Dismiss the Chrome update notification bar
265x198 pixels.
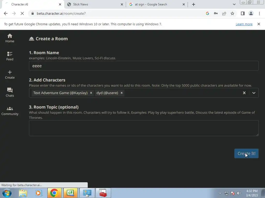point(259,24)
